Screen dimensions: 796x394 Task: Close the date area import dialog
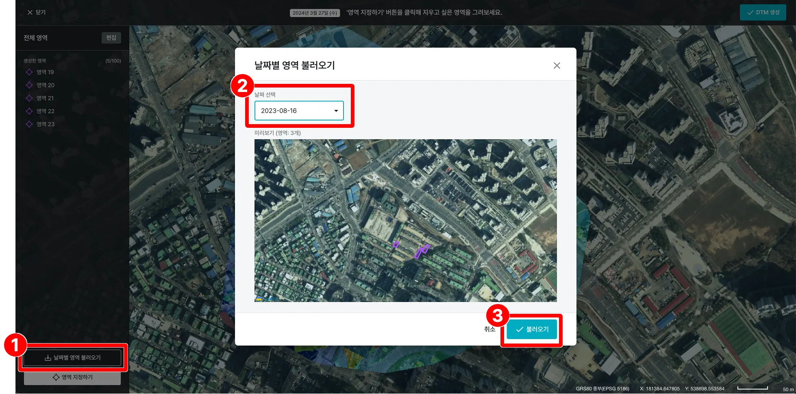[557, 66]
